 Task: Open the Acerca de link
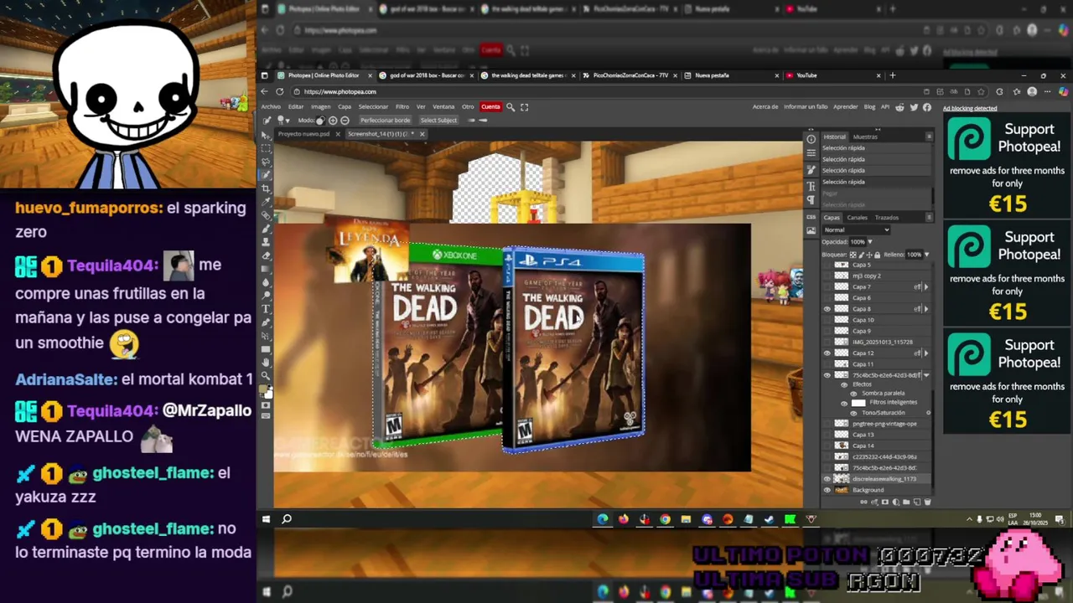(x=765, y=107)
